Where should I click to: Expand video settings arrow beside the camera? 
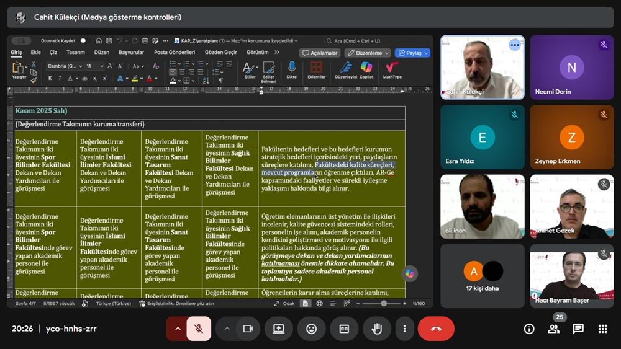pos(227,329)
